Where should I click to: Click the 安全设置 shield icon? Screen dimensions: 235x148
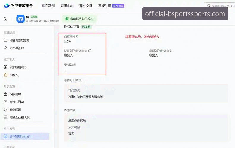point(6,110)
